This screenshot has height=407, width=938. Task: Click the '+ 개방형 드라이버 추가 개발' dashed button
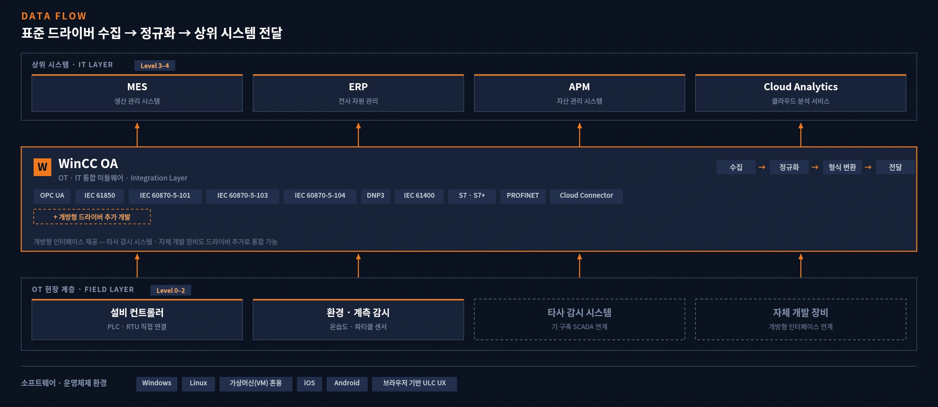pos(92,217)
